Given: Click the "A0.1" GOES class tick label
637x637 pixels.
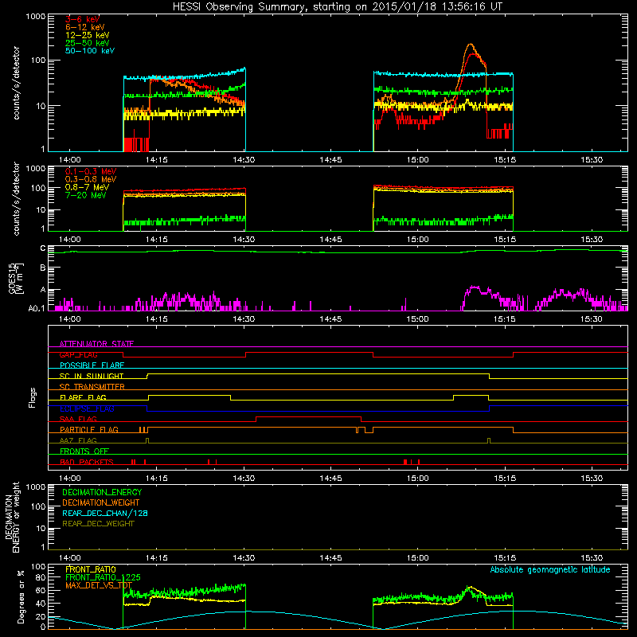Looking at the screenshot, I should point(36,308).
